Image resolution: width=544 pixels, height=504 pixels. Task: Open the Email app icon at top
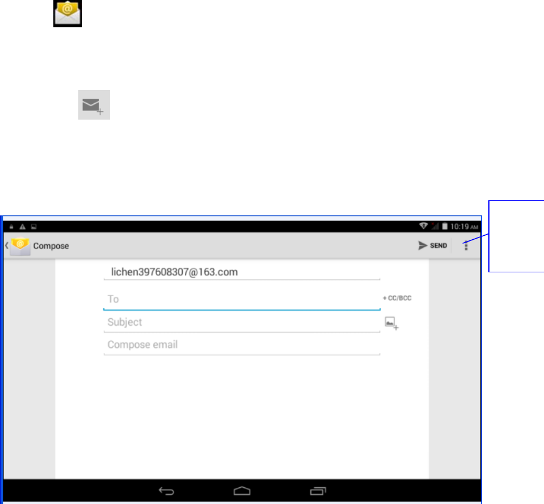pyautogui.click(x=67, y=13)
